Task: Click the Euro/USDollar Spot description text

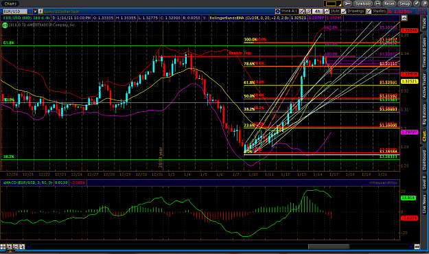Action: click(62, 12)
